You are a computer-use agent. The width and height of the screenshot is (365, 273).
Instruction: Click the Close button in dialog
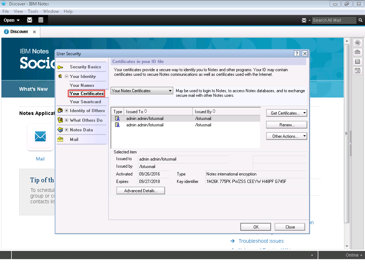point(290,227)
